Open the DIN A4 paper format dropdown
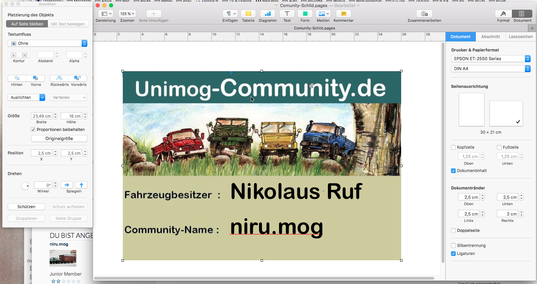 point(491,69)
